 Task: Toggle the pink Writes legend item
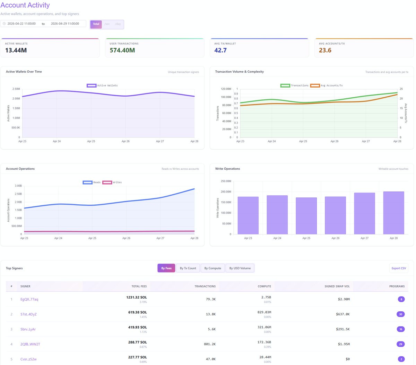[x=112, y=182]
